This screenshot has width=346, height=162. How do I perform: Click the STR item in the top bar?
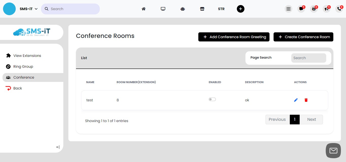[x=221, y=9]
